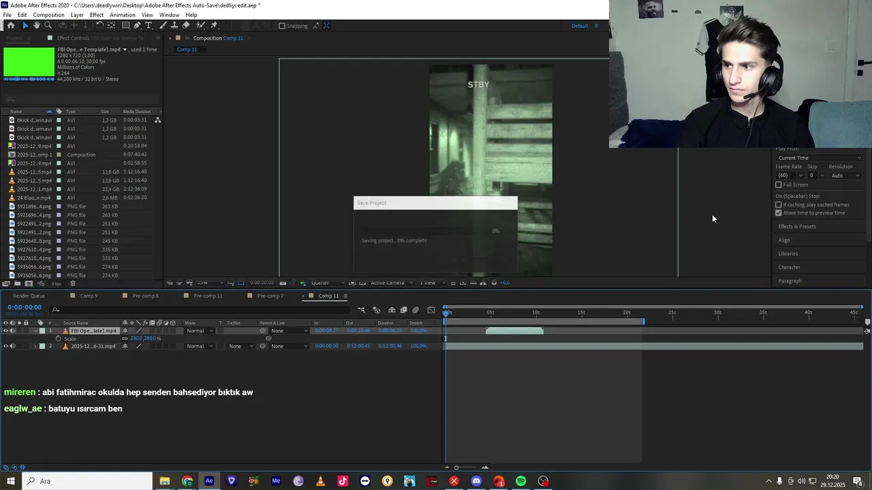The height and width of the screenshot is (490, 872).
Task: Open the Effects & Presets panel
Action: (x=797, y=226)
